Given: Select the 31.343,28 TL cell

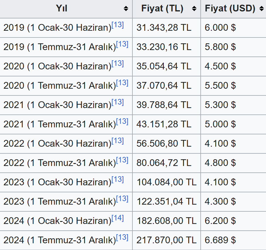Looking at the screenshot, I should 164,28.
